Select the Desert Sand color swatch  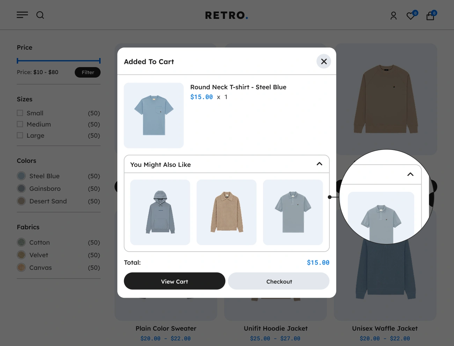pos(21,201)
